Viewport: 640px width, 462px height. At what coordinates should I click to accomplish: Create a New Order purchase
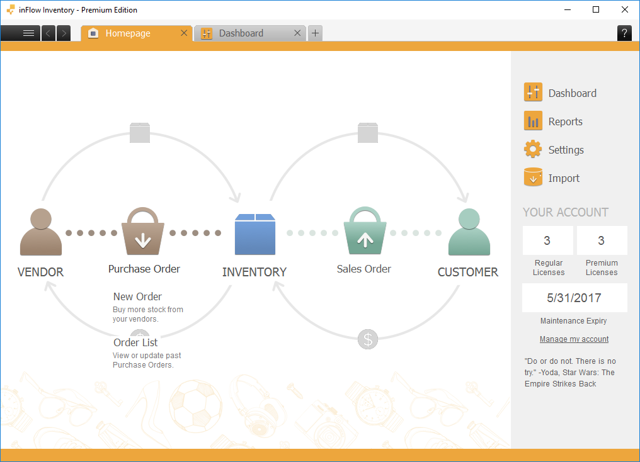pos(137,296)
